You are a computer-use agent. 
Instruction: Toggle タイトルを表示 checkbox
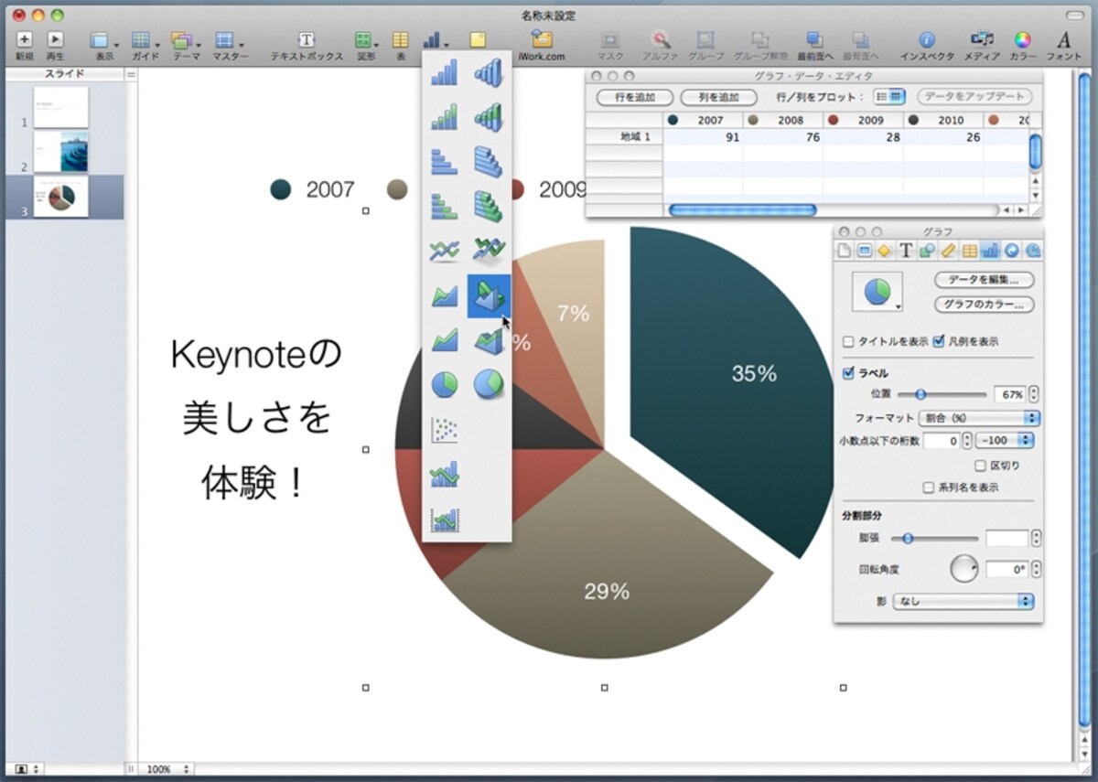848,342
